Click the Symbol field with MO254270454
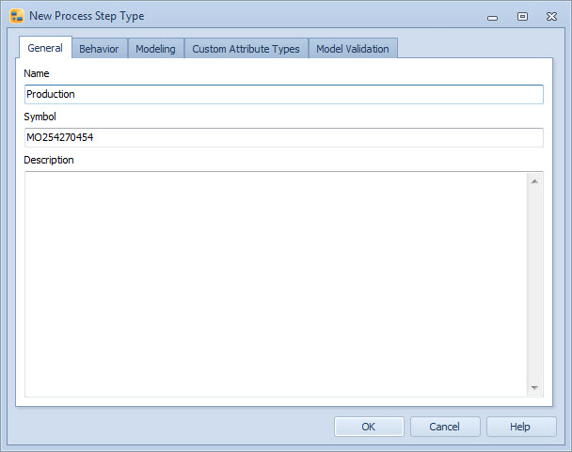 tap(284, 137)
